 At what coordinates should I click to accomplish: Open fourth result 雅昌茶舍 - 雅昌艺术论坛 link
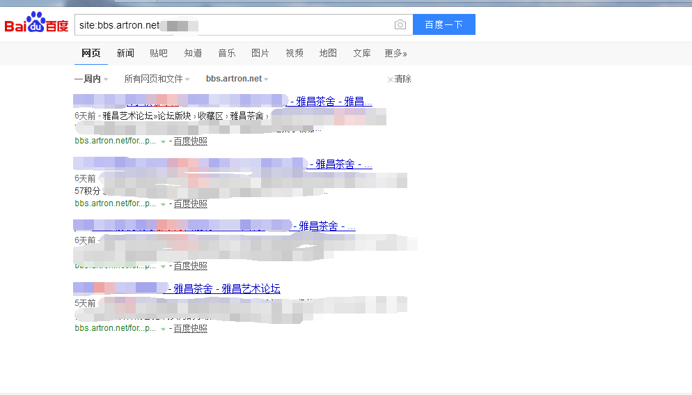coord(223,289)
